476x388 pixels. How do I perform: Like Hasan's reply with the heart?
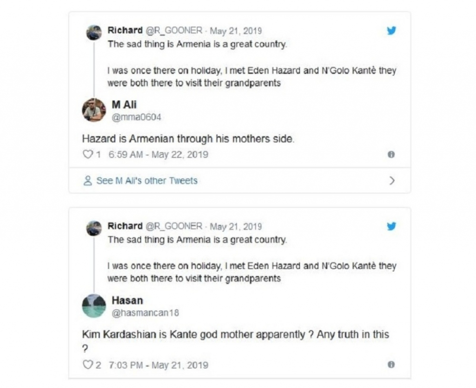(x=87, y=365)
